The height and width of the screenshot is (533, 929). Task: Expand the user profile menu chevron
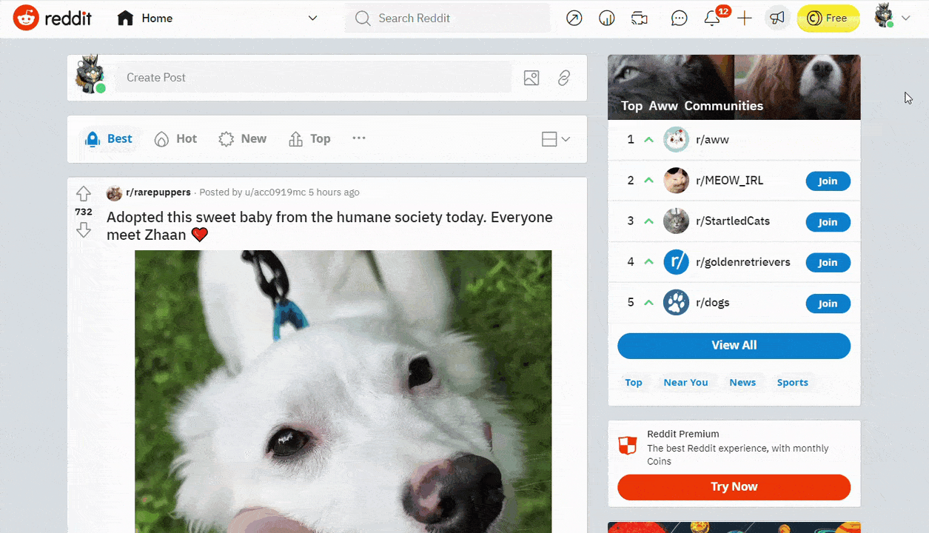[x=905, y=19]
